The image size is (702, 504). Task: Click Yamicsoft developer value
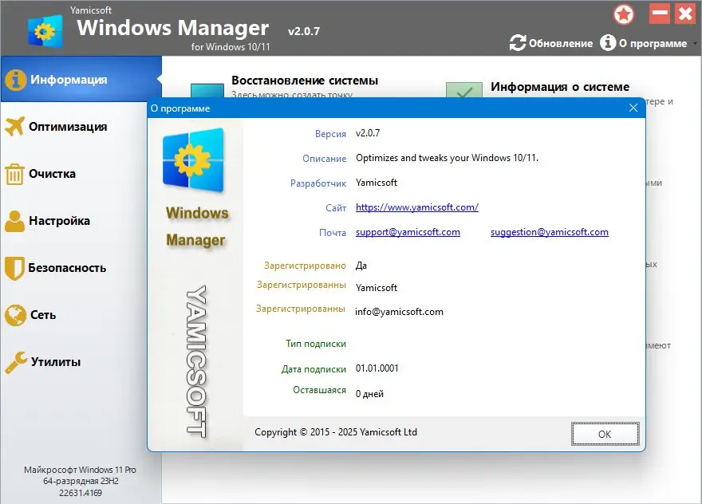[x=376, y=182]
